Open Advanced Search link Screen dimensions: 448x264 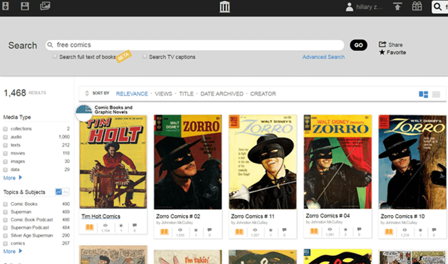pyautogui.click(x=323, y=57)
